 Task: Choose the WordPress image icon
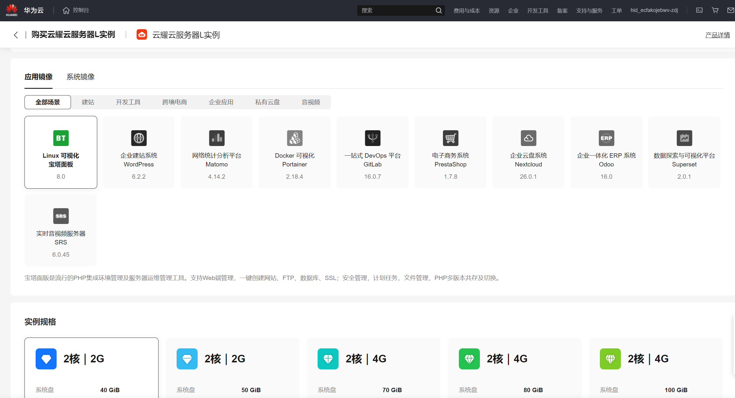click(x=139, y=138)
